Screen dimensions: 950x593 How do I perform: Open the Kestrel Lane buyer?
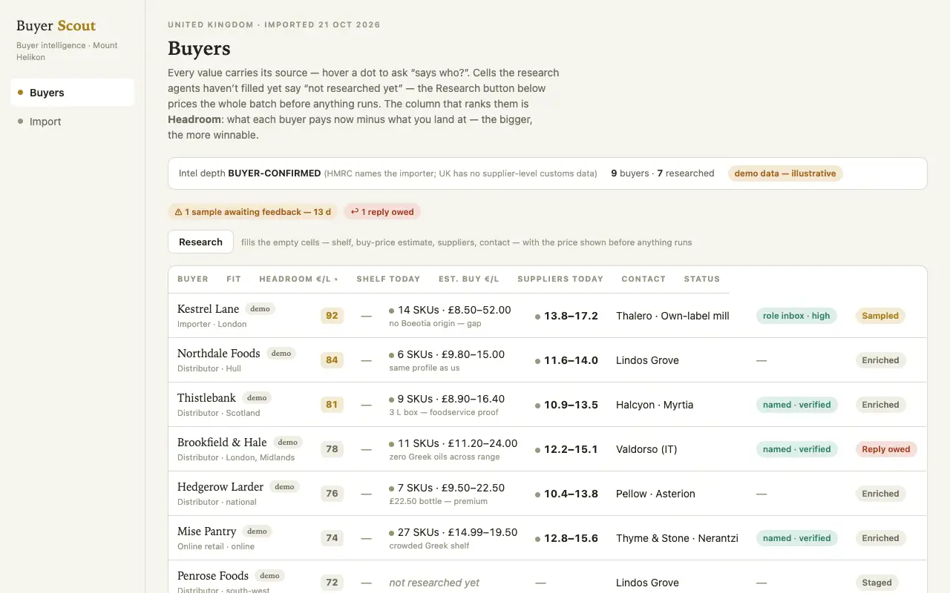click(x=208, y=309)
